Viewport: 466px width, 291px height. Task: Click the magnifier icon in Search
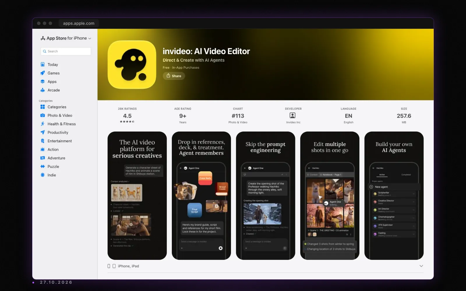45,51
